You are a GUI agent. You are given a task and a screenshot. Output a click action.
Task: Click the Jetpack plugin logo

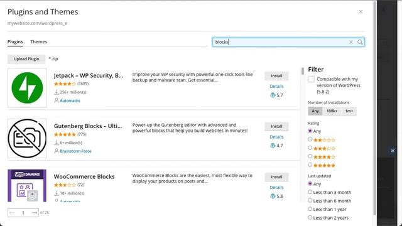tap(27, 88)
